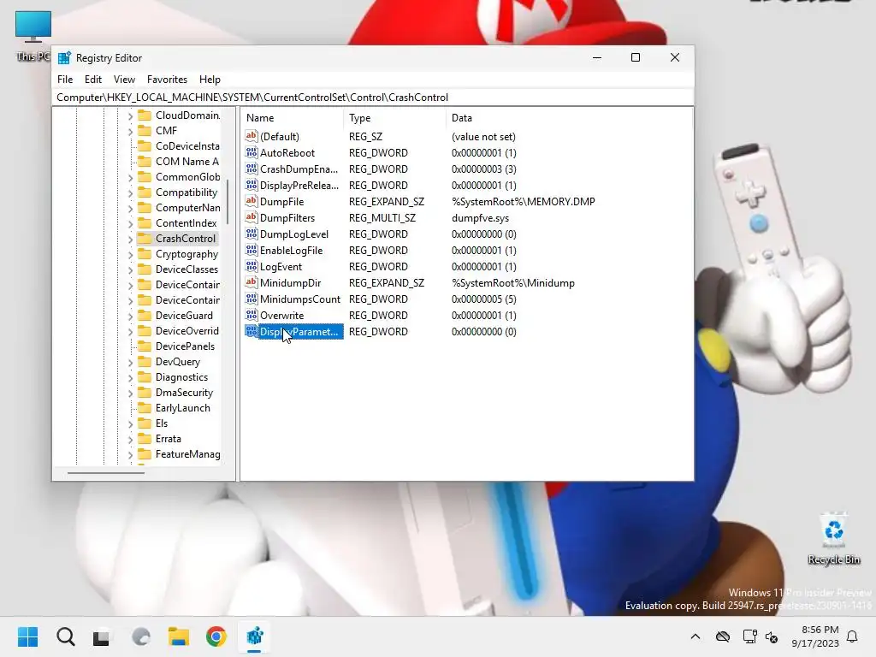
Task: Select the DevicePanels key
Action: tap(185, 346)
